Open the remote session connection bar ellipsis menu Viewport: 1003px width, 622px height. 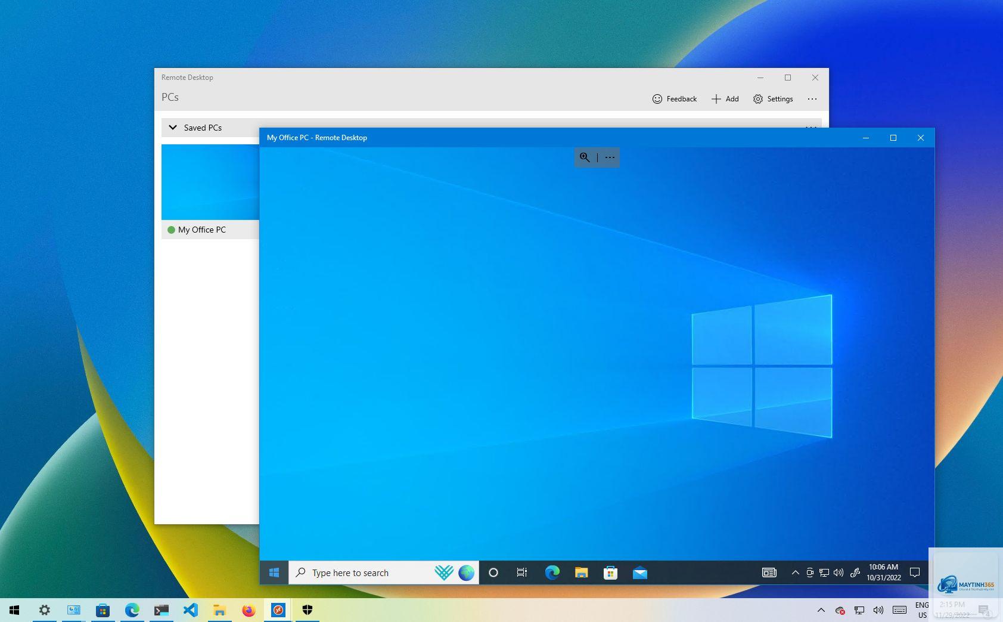[x=610, y=157]
